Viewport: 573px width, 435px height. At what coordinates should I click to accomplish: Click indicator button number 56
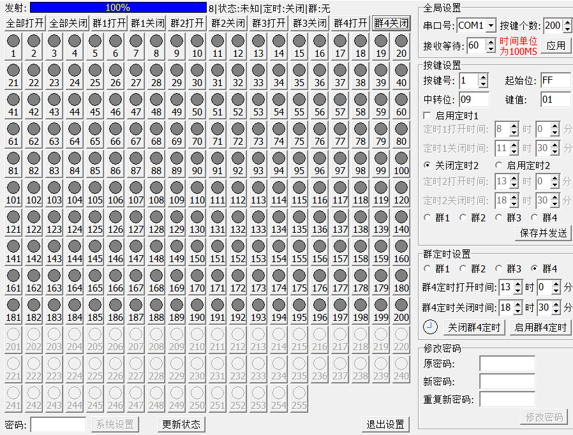[x=320, y=105]
